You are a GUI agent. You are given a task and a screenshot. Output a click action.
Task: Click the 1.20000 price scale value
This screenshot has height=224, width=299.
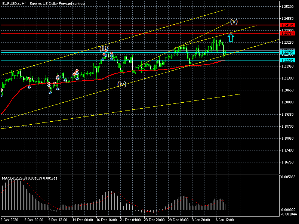click(x=287, y=102)
